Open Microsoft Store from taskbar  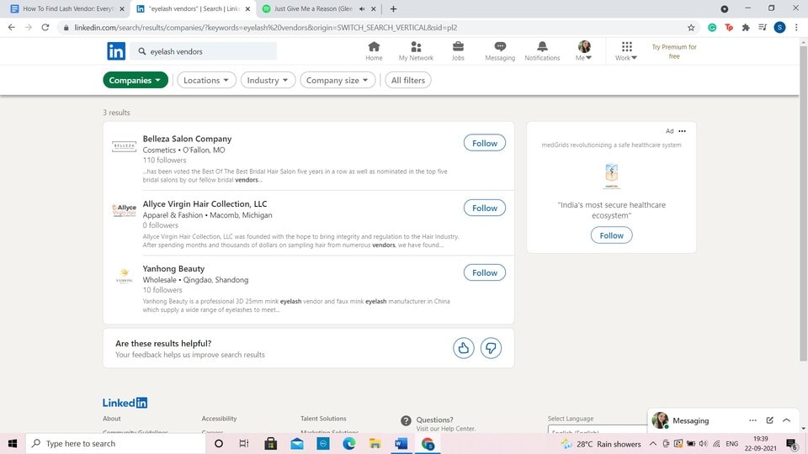(x=270, y=443)
